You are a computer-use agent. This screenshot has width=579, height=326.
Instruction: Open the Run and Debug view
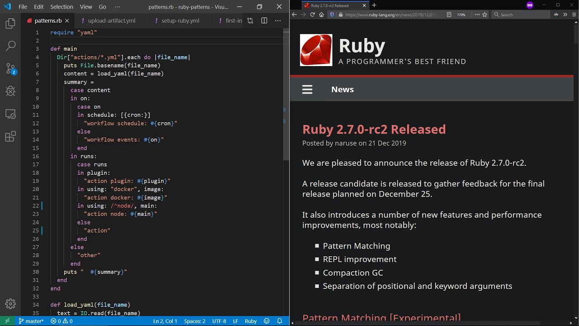10,91
